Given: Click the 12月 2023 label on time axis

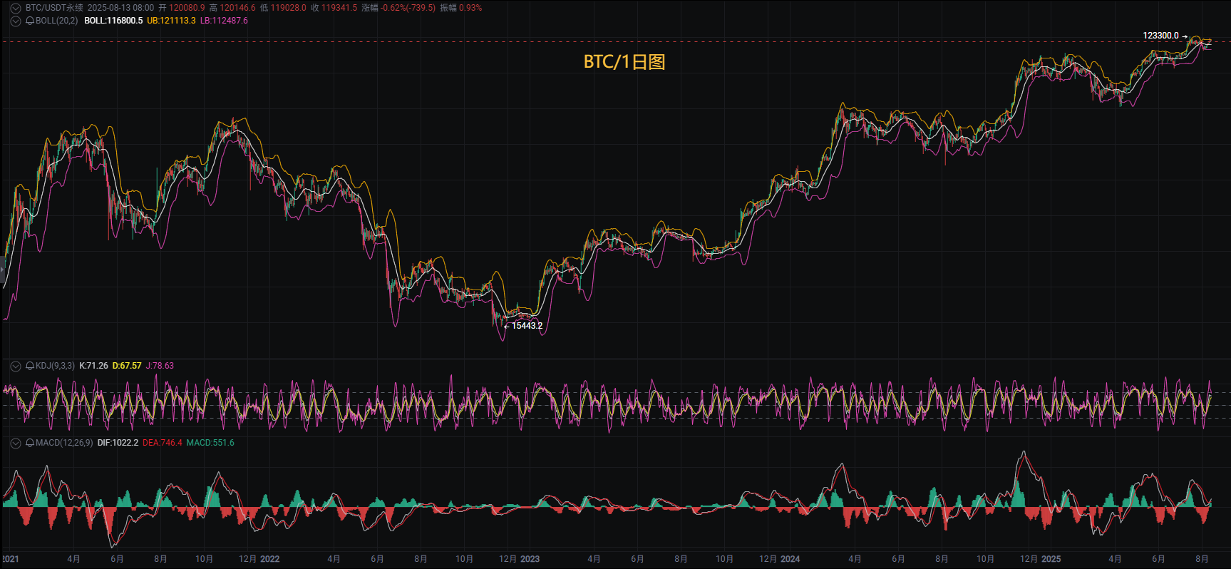Looking at the screenshot, I should click(519, 559).
